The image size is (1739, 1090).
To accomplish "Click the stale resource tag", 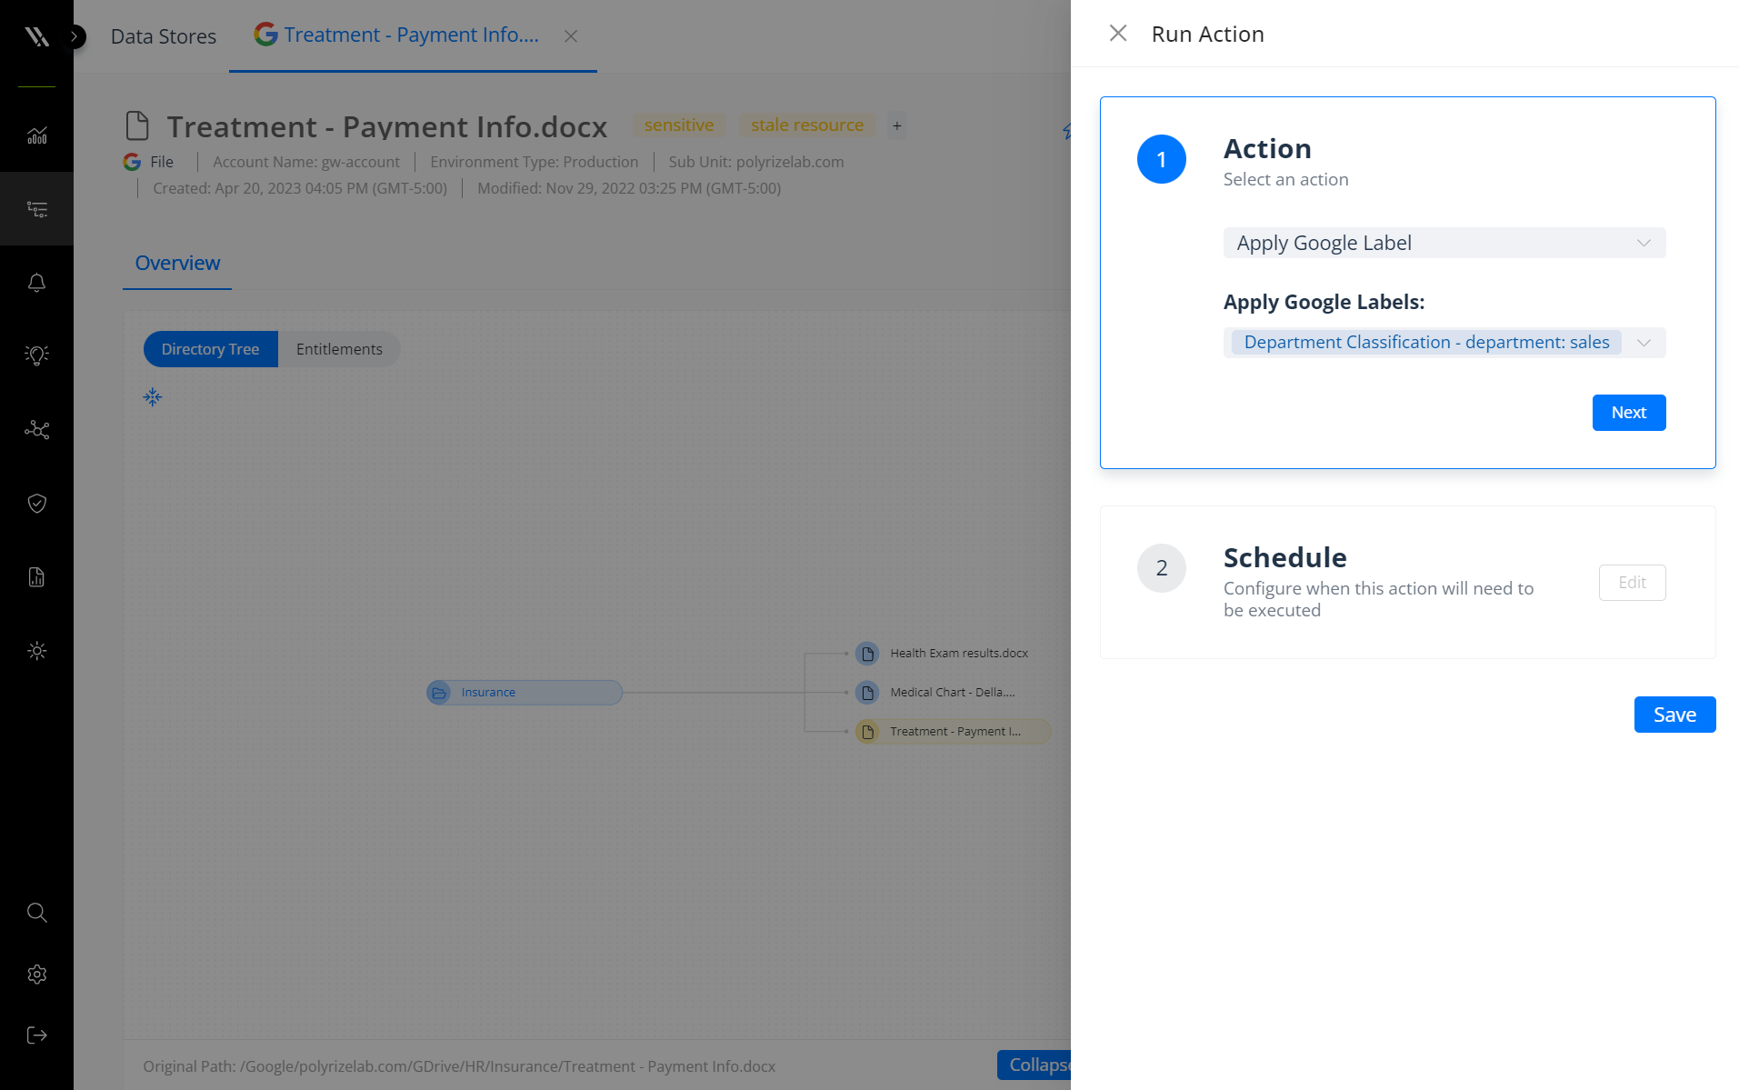I will click(807, 125).
